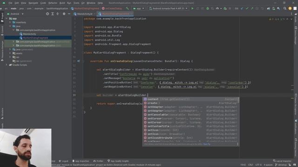Click the Make Project hammer icon
The height and width of the screenshot is (167, 298).
[127, 8]
